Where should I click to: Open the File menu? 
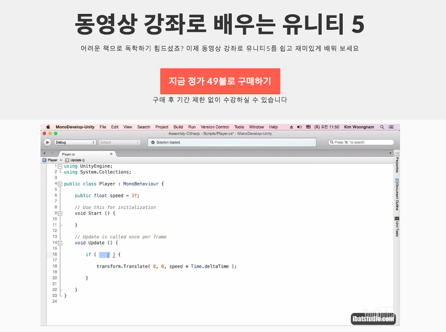coord(103,127)
